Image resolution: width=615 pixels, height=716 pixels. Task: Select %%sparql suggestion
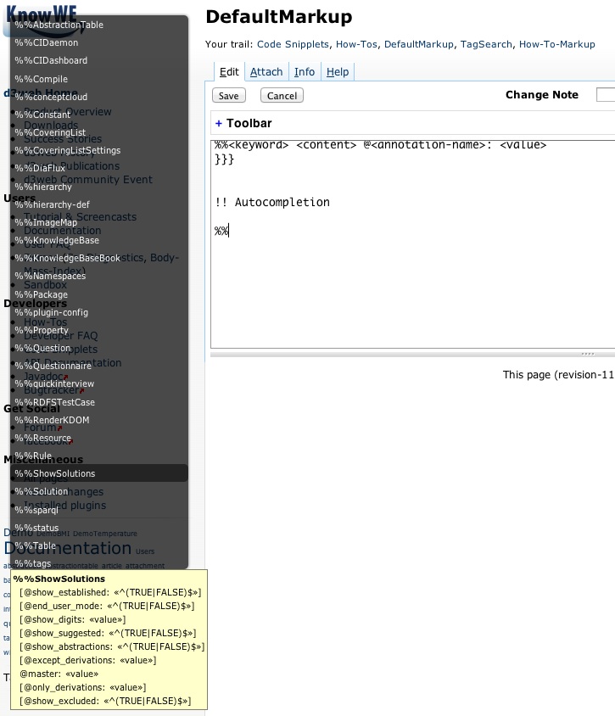click(x=99, y=509)
